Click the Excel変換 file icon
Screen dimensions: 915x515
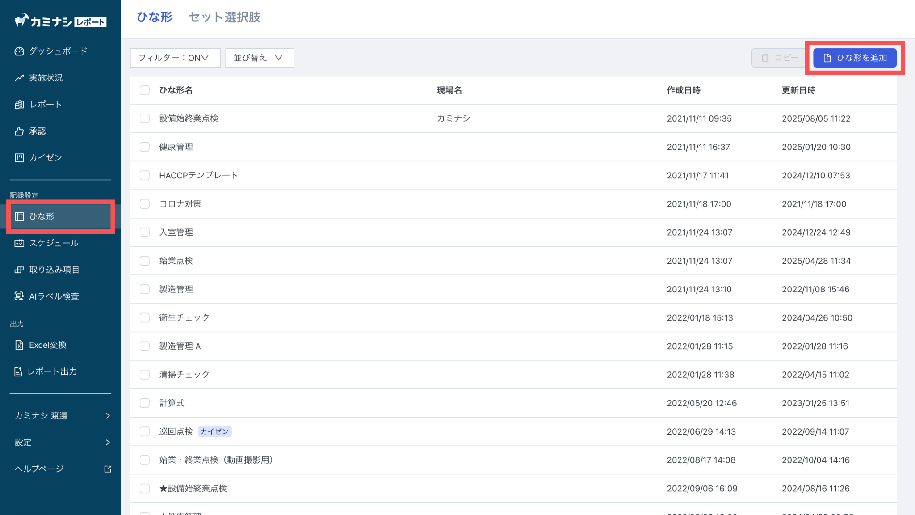[19, 345]
